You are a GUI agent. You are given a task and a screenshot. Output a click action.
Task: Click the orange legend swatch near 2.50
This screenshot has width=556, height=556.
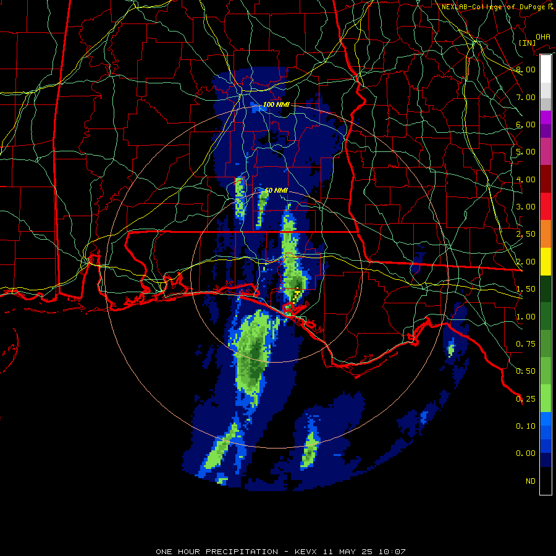(x=545, y=234)
